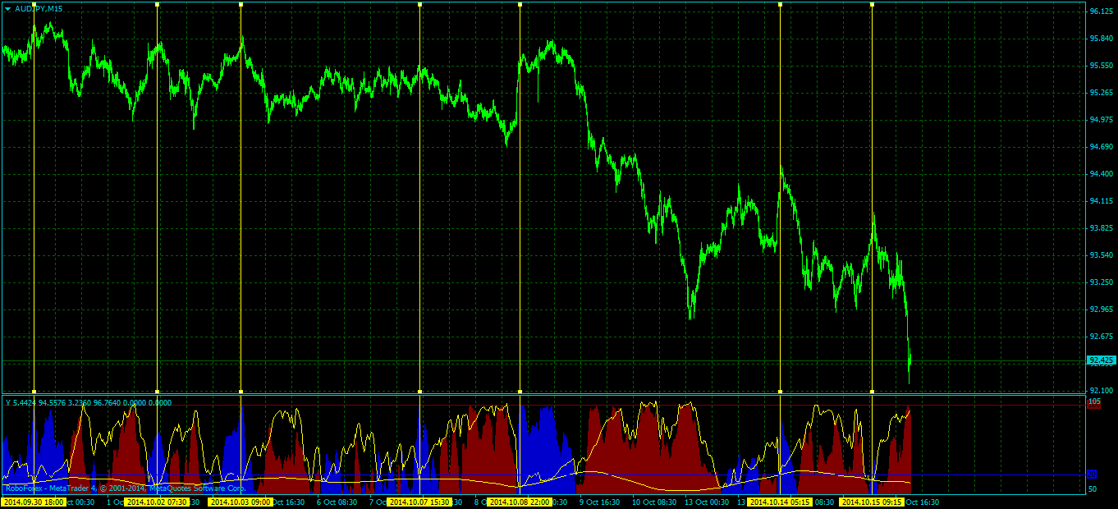This screenshot has width=1118, height=509.
Task: Click the 6 Oct 08:30 time axis label
Action: [337, 502]
